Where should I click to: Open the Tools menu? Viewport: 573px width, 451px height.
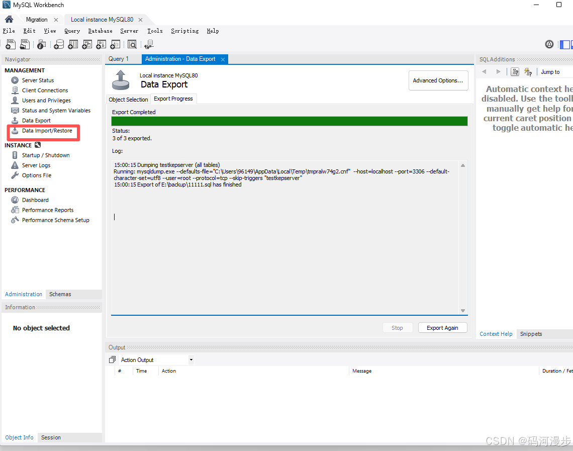[x=155, y=31]
